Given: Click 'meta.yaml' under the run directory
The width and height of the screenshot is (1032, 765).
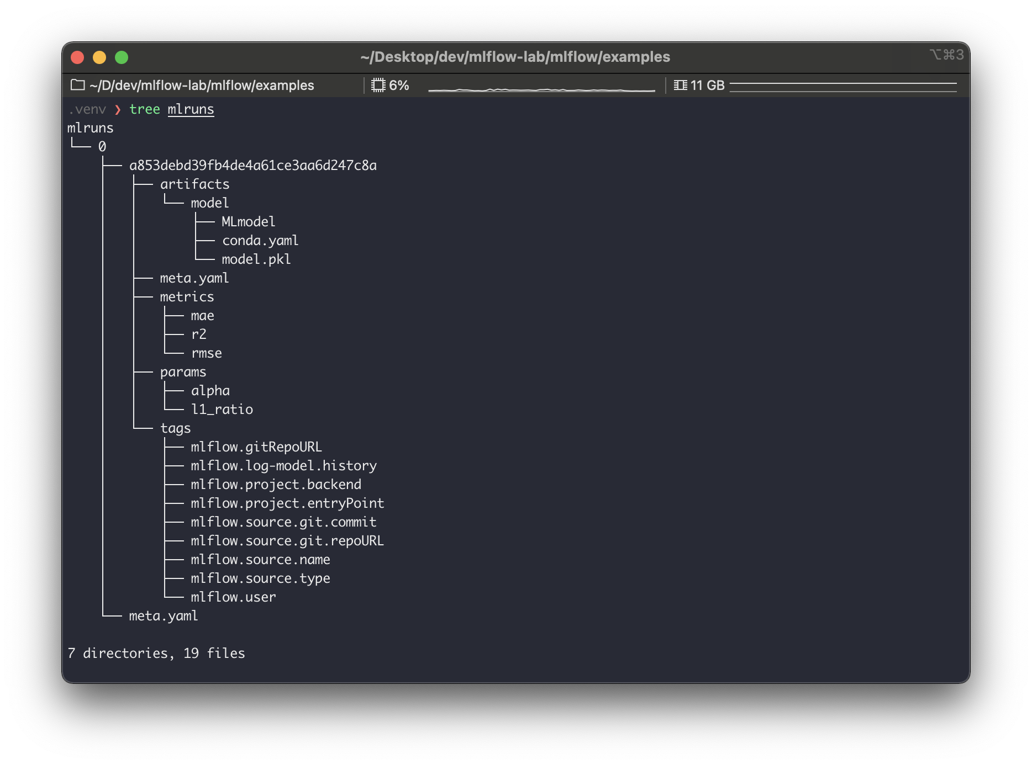Looking at the screenshot, I should tap(194, 278).
